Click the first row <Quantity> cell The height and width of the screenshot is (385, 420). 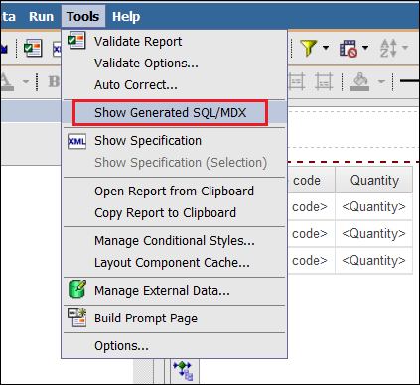click(373, 207)
